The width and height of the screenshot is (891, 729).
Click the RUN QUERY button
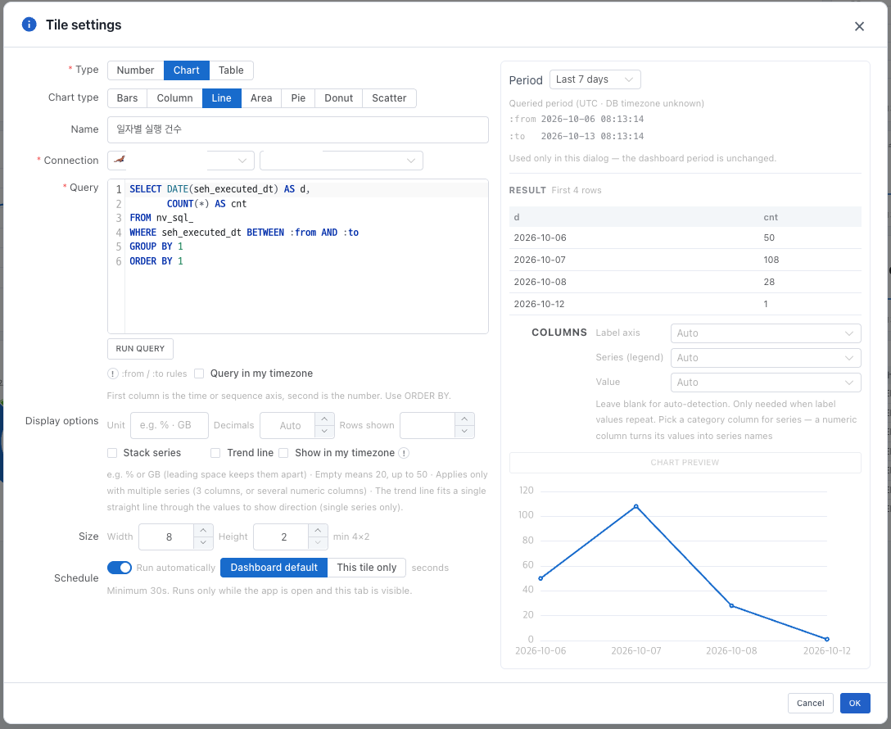(140, 349)
